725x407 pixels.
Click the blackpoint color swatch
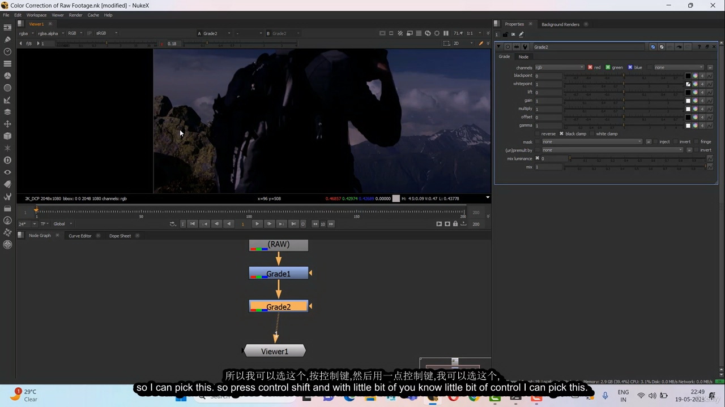[x=688, y=76]
